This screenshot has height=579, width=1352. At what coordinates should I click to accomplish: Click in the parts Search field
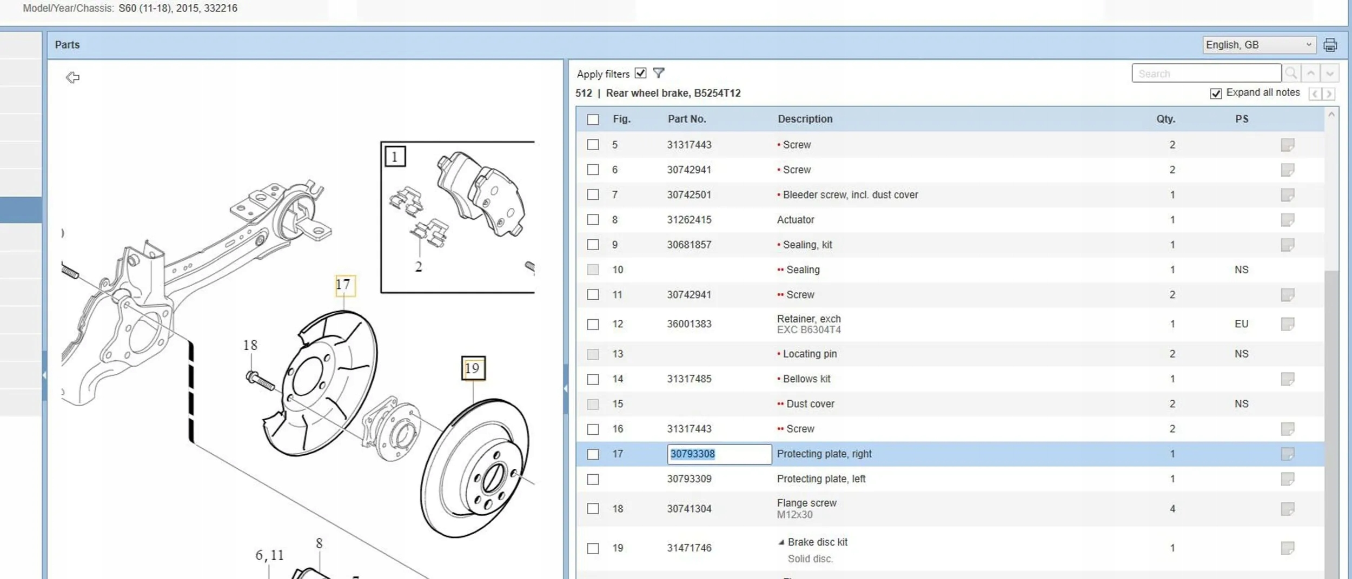coord(1206,73)
